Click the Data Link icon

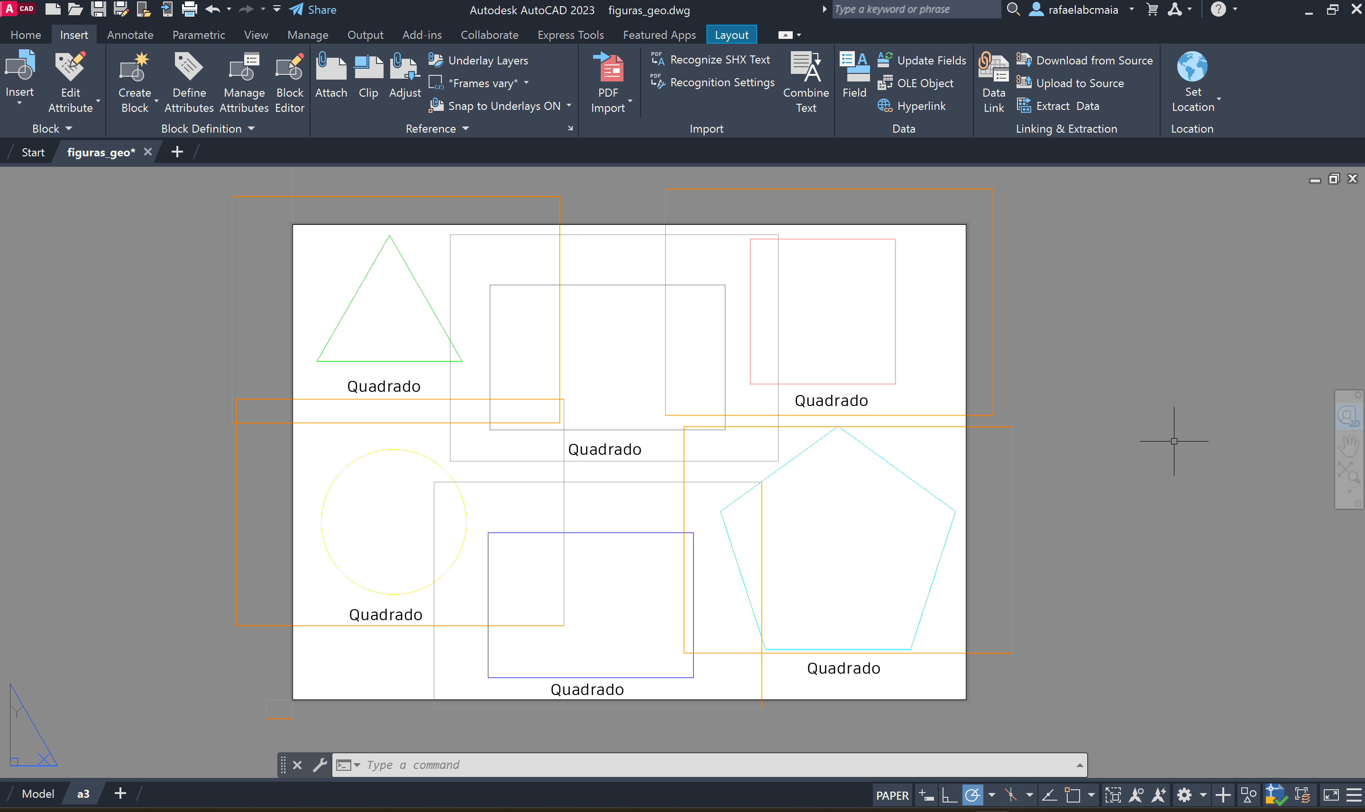993,68
